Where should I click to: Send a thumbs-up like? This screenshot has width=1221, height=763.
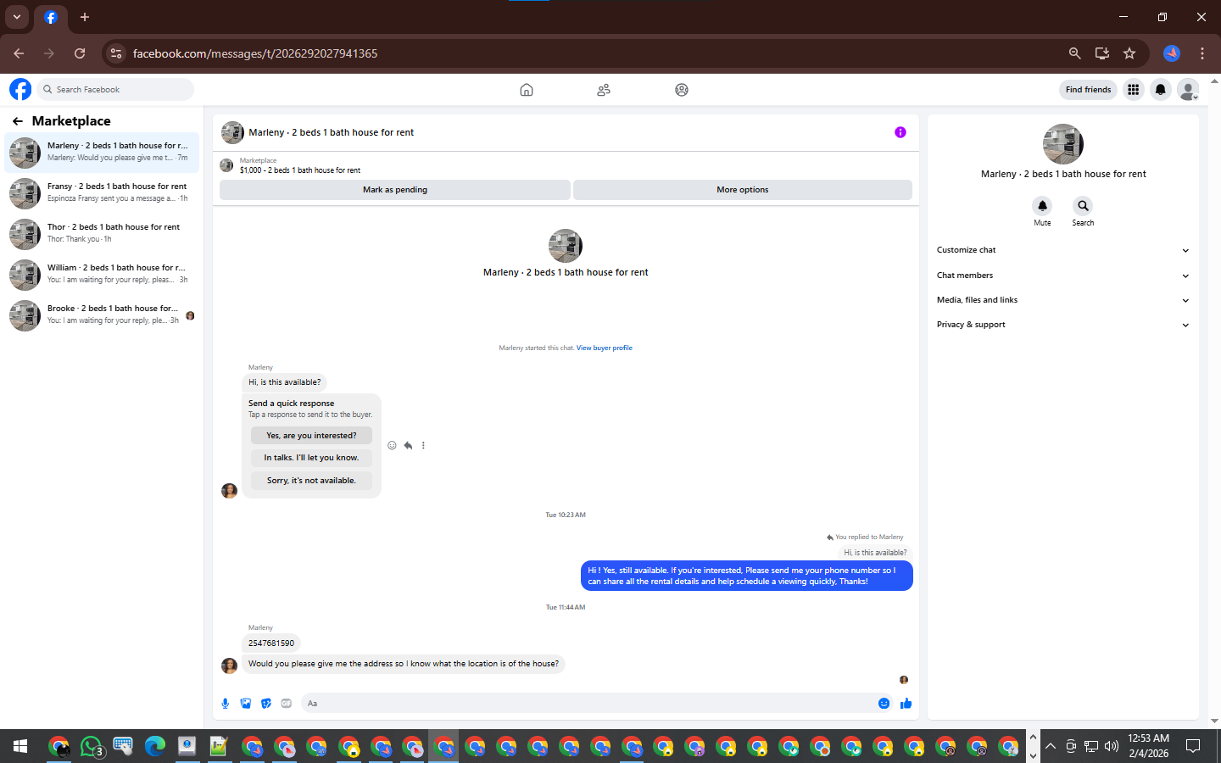(x=906, y=704)
